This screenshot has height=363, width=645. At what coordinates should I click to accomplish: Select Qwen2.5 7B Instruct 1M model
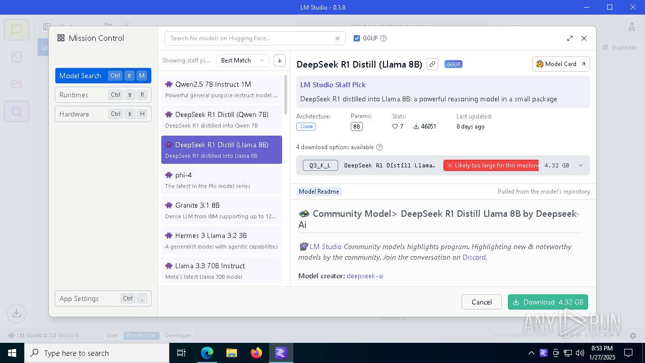(222, 89)
